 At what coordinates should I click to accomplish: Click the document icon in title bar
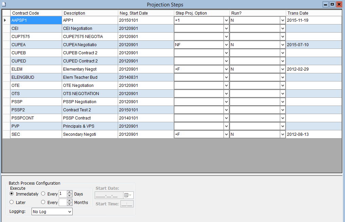(4, 4)
